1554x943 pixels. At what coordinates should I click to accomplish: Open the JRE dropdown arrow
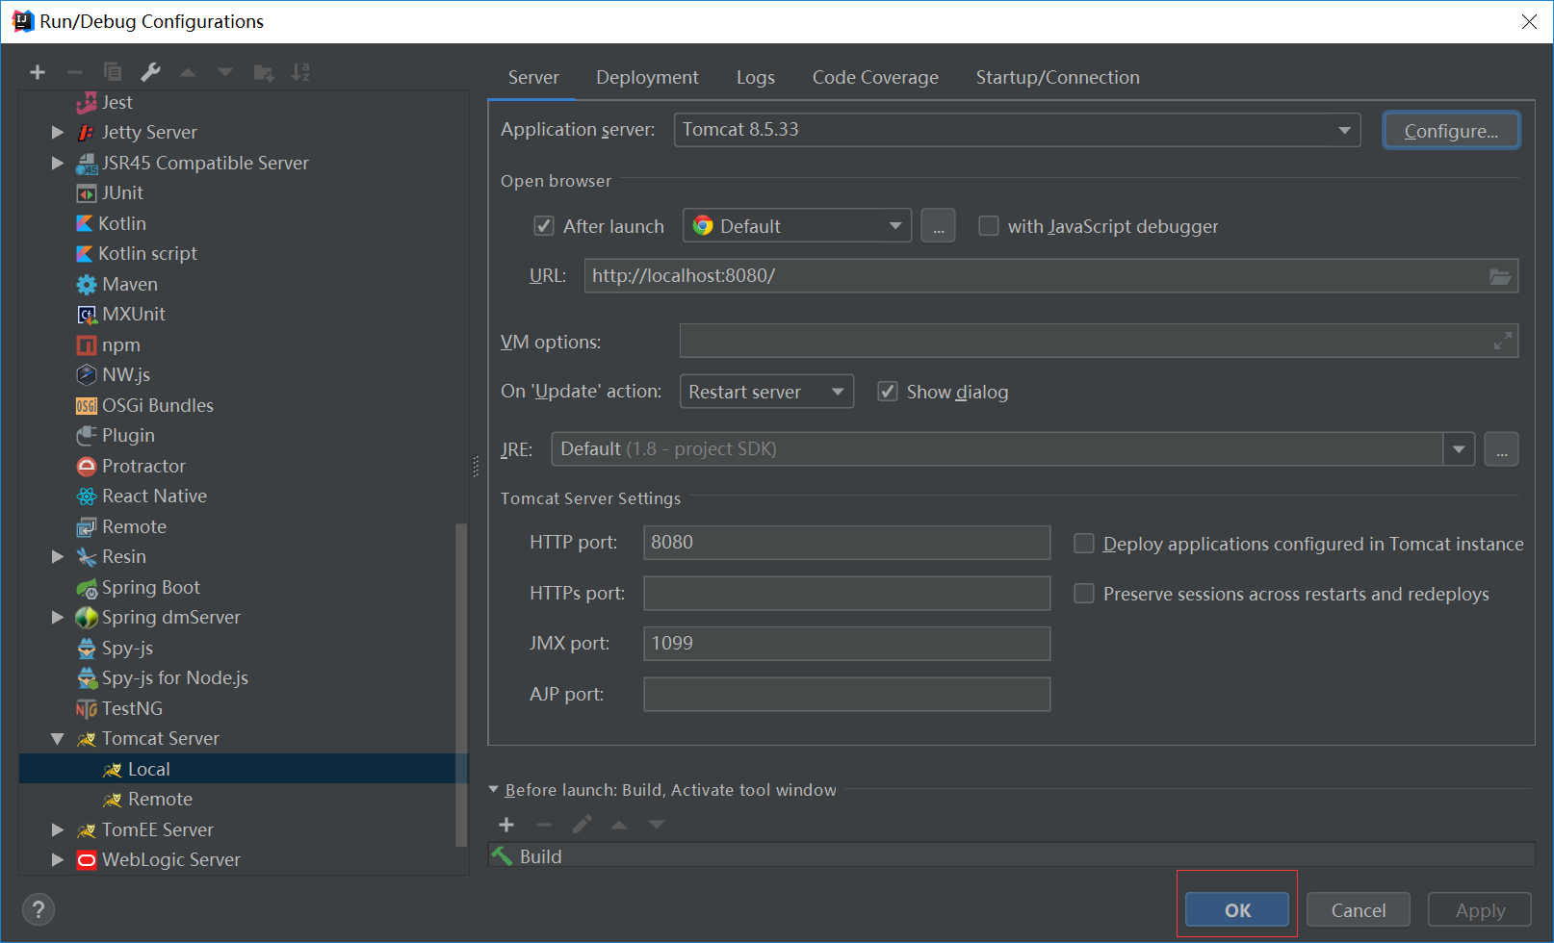click(x=1459, y=449)
